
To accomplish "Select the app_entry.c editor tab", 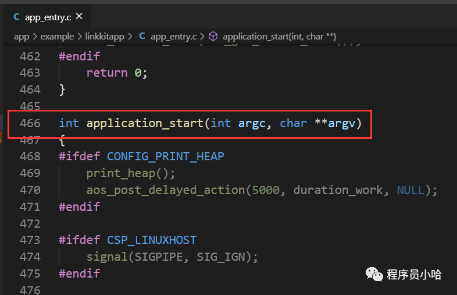I will pyautogui.click(x=49, y=17).
